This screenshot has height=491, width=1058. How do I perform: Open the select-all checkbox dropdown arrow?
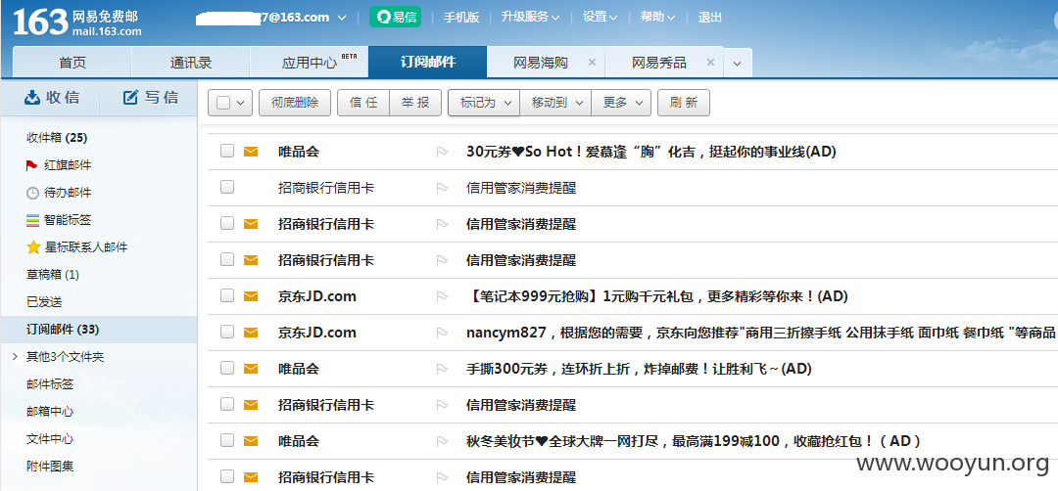pyautogui.click(x=241, y=104)
